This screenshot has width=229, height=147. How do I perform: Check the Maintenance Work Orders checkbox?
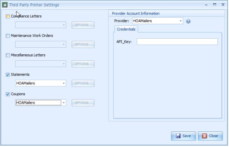tap(7, 36)
